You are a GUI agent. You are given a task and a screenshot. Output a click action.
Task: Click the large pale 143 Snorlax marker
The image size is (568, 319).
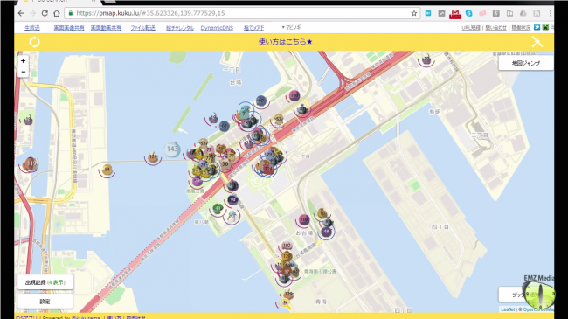(172, 149)
